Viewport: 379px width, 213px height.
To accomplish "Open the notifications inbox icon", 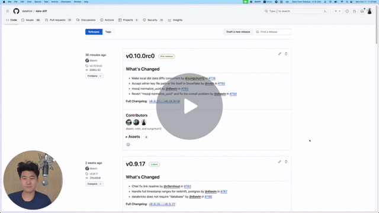I will (362, 11).
